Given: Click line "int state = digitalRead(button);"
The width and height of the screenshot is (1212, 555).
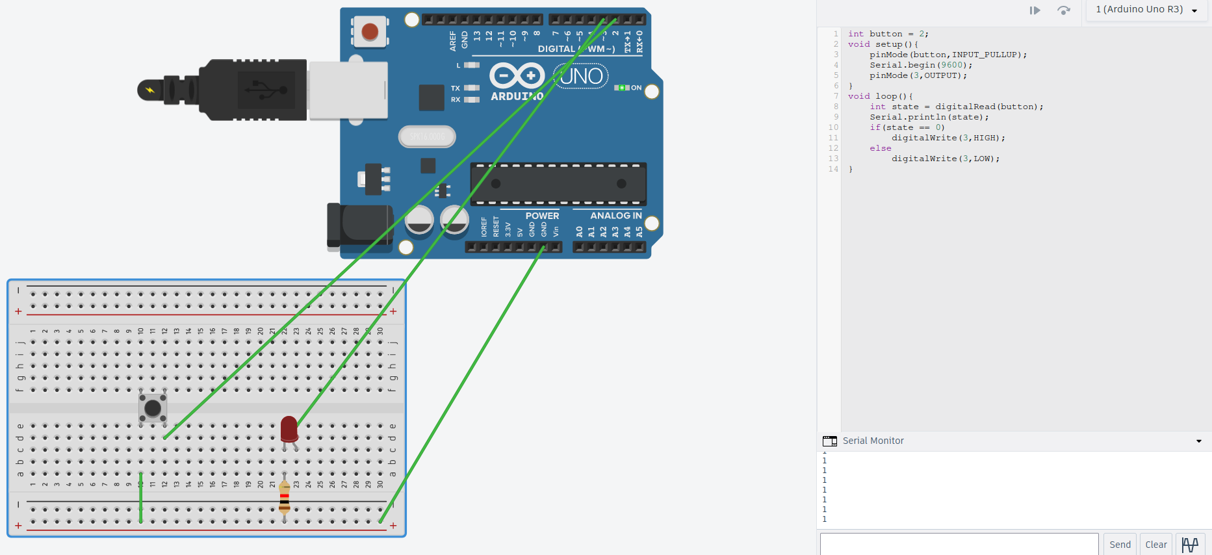Looking at the screenshot, I should (x=957, y=107).
